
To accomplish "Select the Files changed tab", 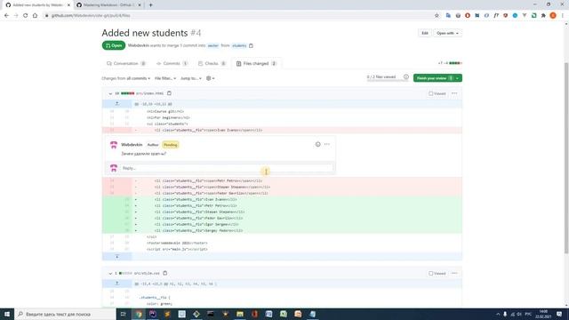I will pos(256,63).
